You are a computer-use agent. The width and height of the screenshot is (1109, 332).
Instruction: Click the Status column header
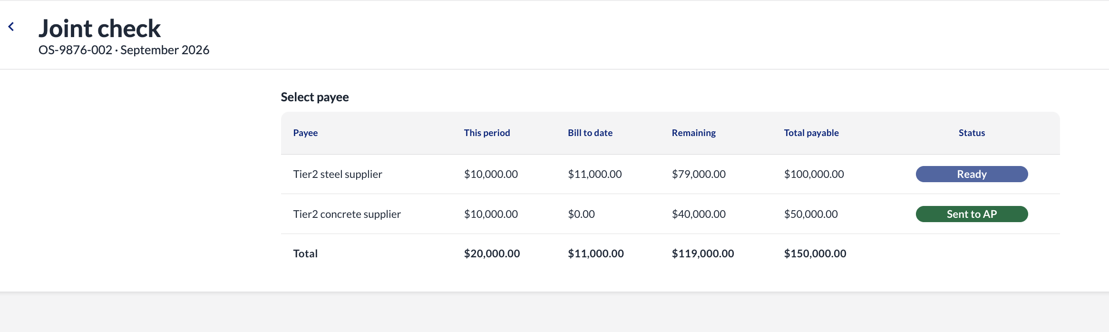[972, 133]
